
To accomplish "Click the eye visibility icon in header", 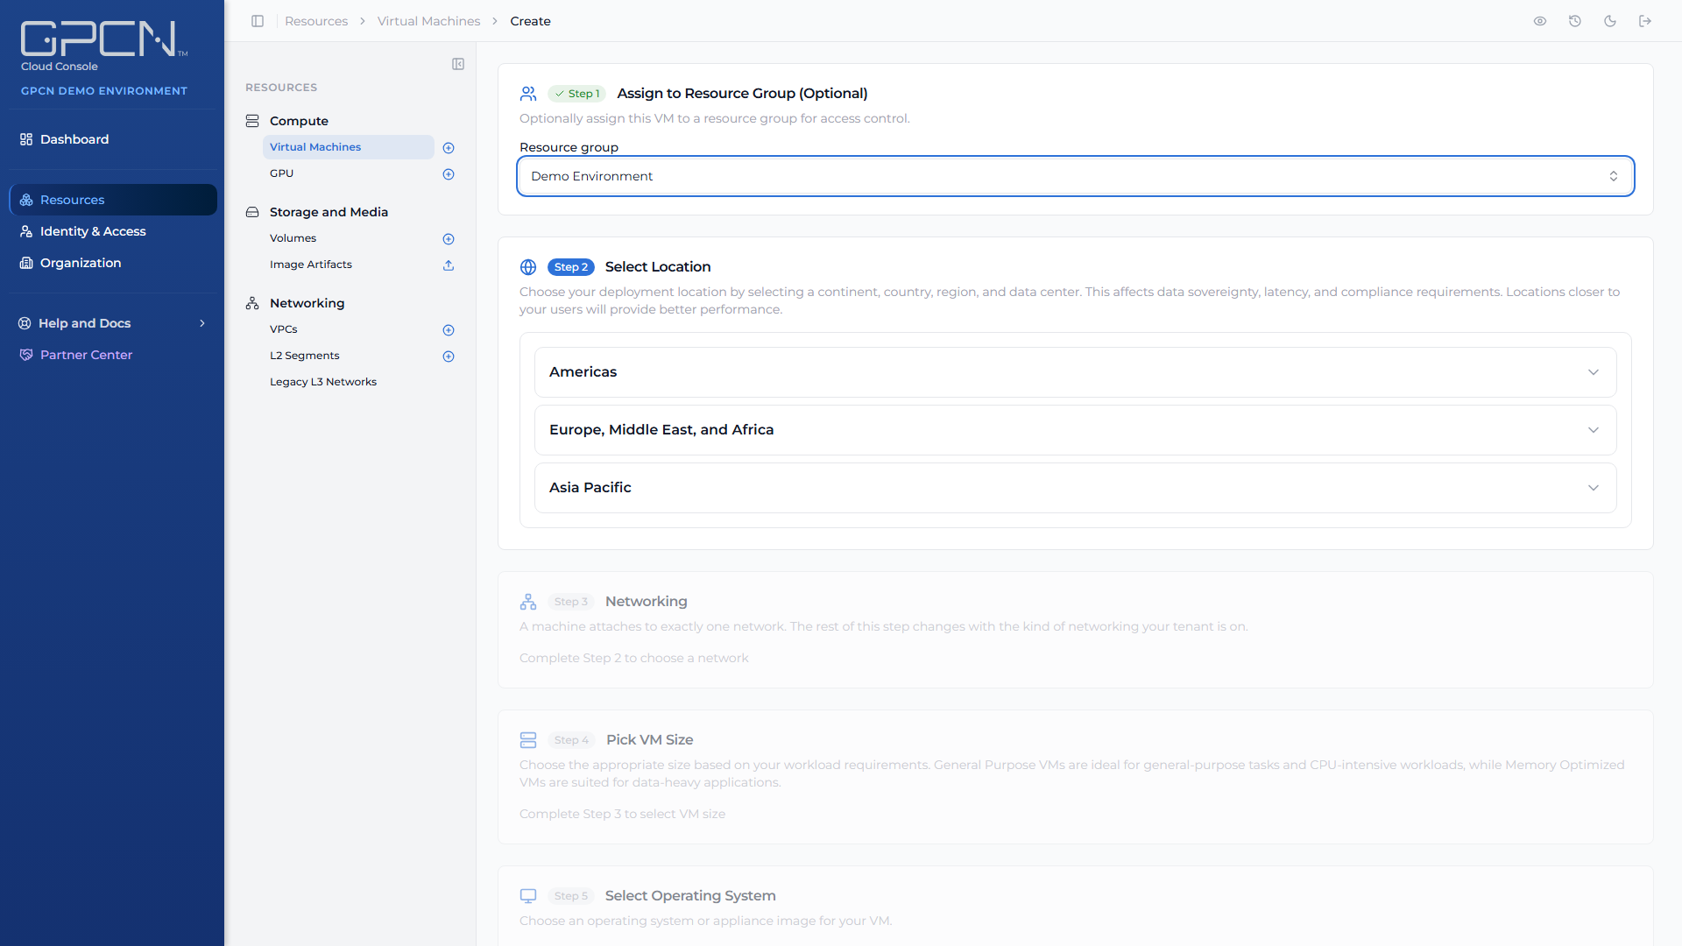I will click(x=1540, y=21).
